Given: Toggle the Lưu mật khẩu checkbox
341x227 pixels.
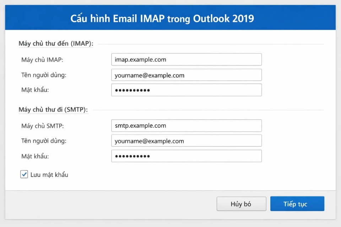Looking at the screenshot, I should (24, 174).
